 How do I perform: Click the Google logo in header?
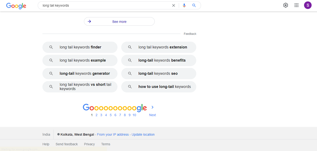tap(16, 5)
